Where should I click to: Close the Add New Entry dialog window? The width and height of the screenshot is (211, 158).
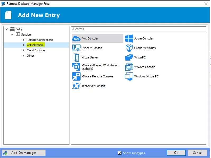(206, 4)
